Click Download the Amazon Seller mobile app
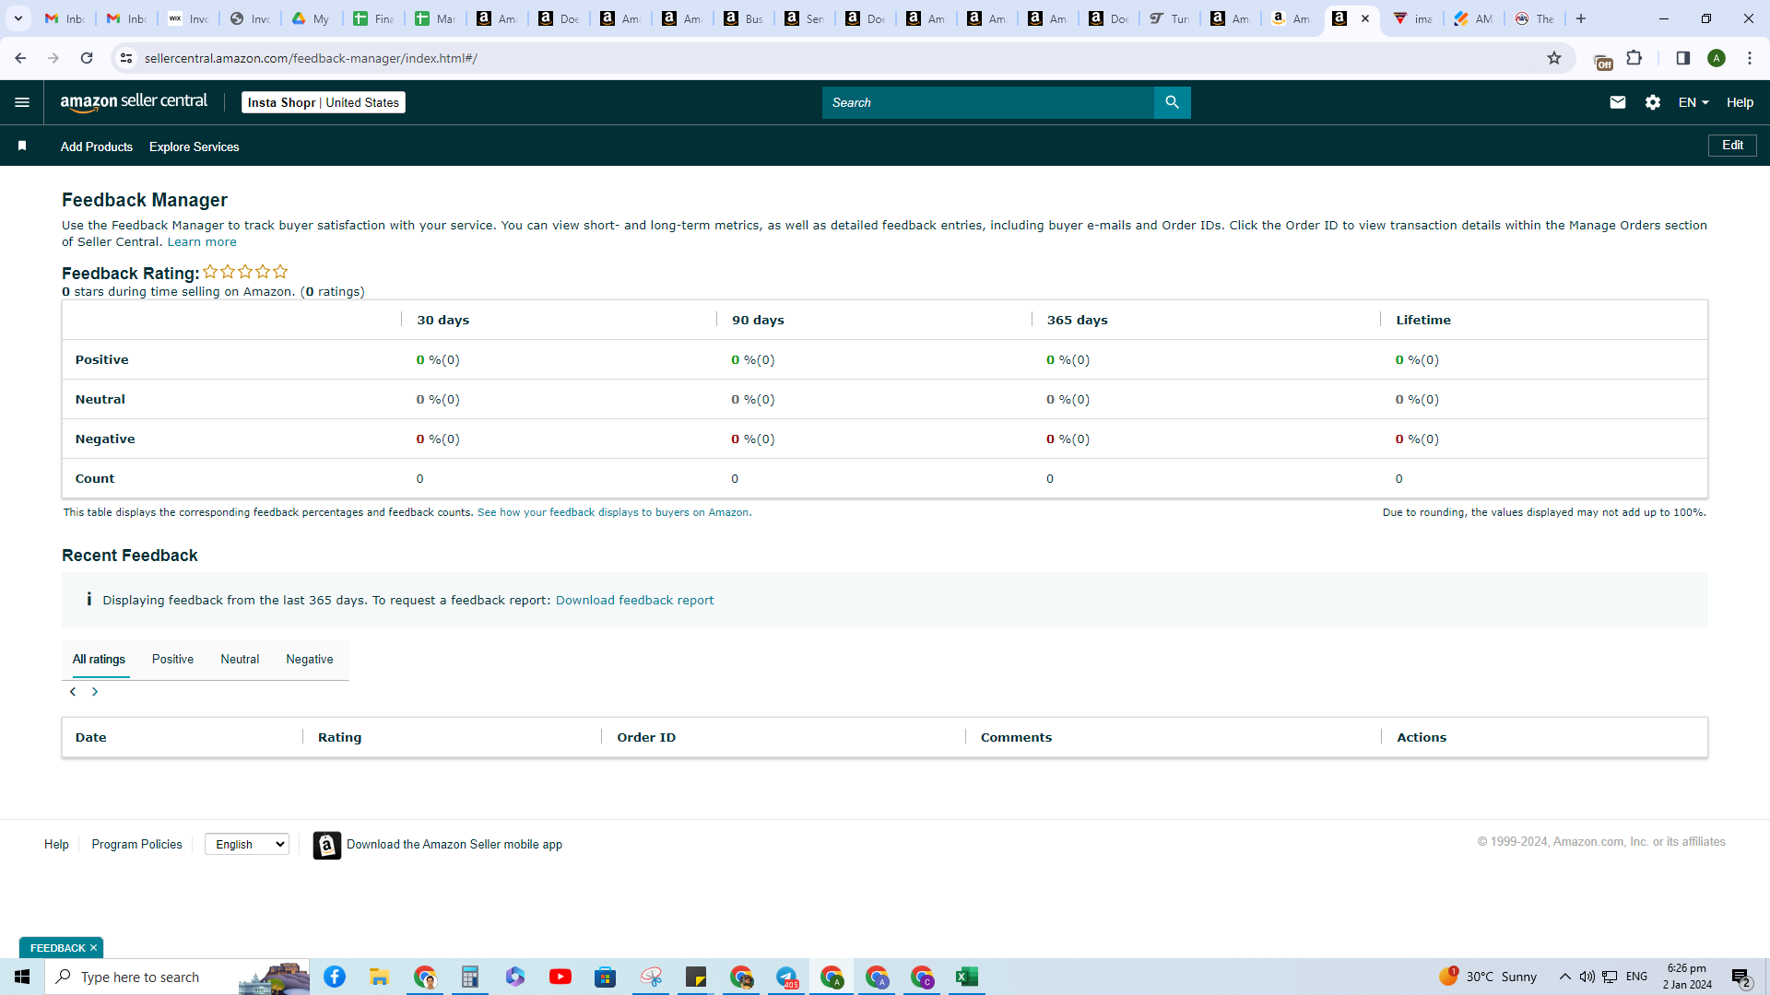 454,844
